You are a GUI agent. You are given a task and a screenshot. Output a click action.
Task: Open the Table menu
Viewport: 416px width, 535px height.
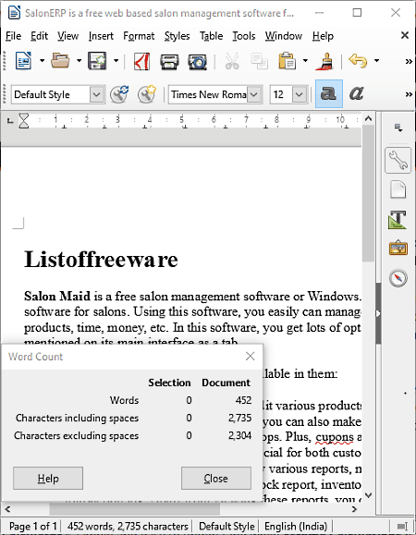tap(212, 36)
